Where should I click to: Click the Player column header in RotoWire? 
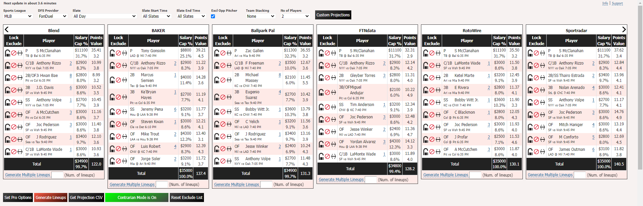(x=467, y=40)
